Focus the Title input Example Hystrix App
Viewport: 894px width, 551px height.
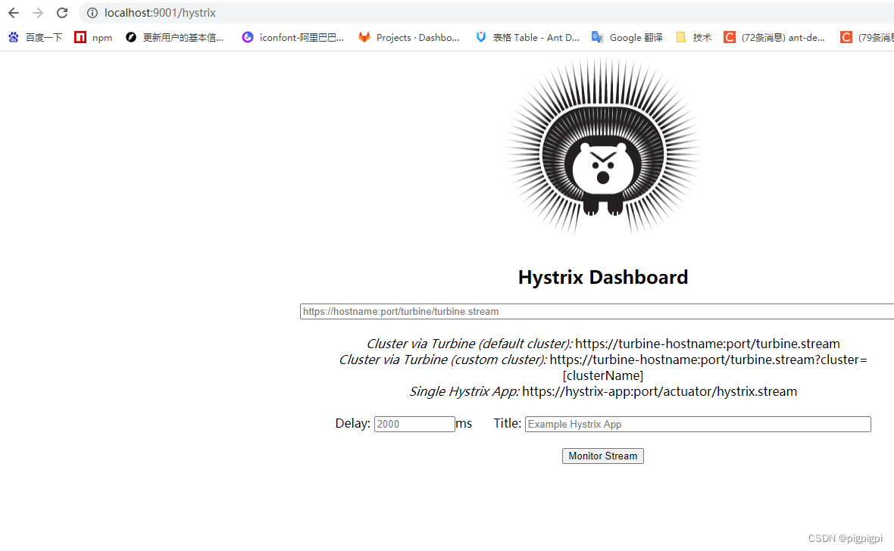click(698, 424)
